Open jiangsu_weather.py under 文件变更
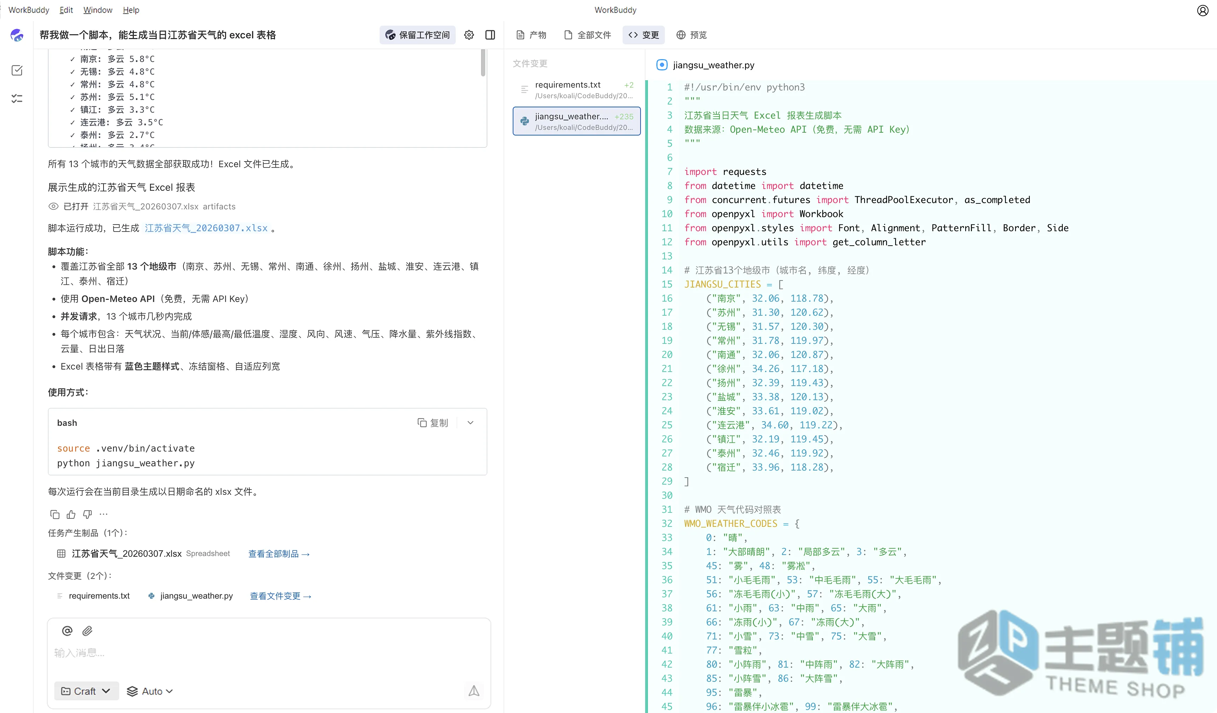This screenshot has width=1217, height=713. coord(196,596)
